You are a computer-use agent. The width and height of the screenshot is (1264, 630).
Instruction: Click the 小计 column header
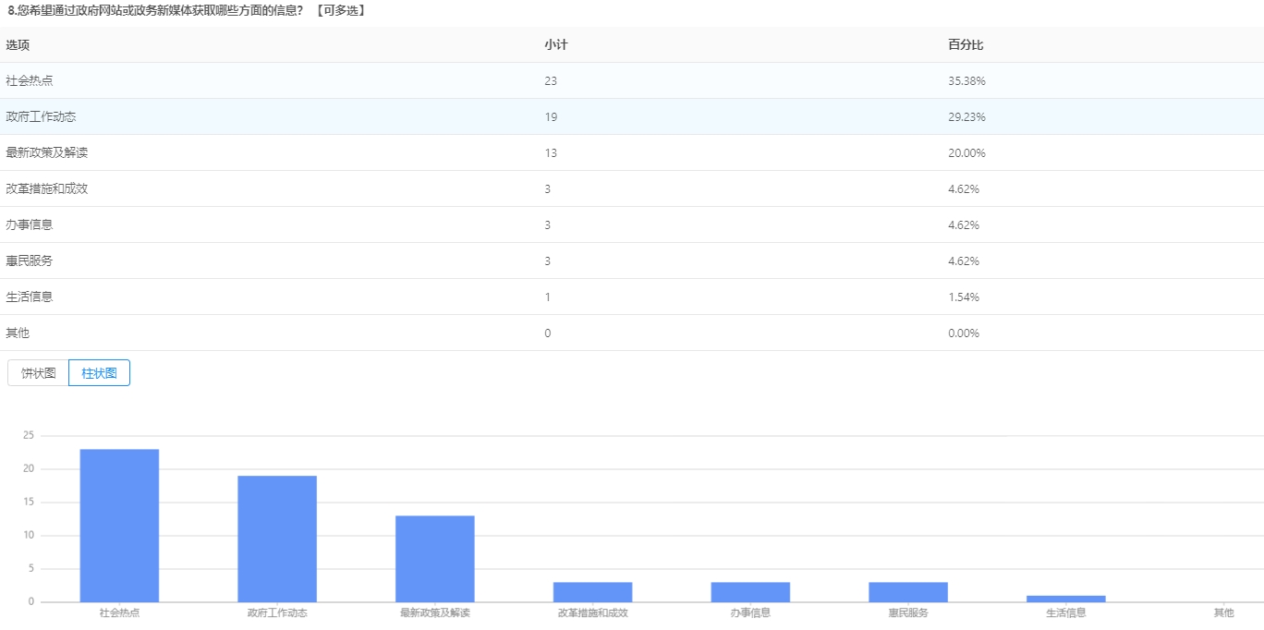tap(555, 44)
